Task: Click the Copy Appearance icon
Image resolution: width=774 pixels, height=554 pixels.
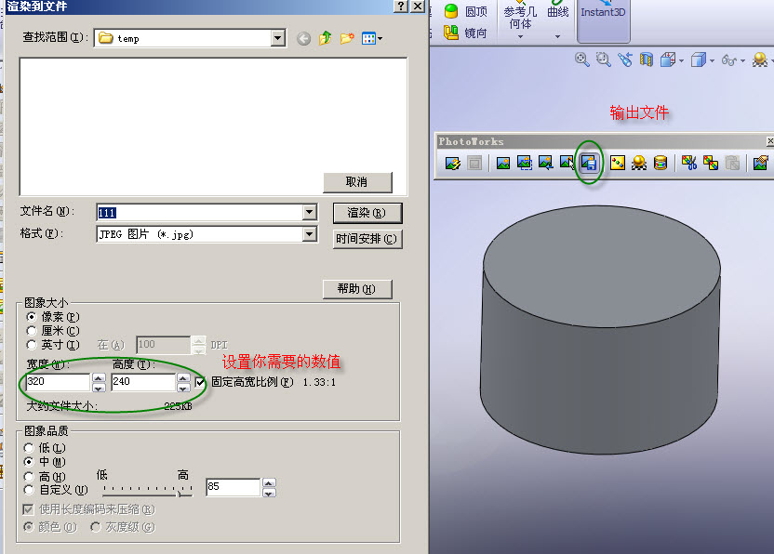Action: (x=711, y=163)
